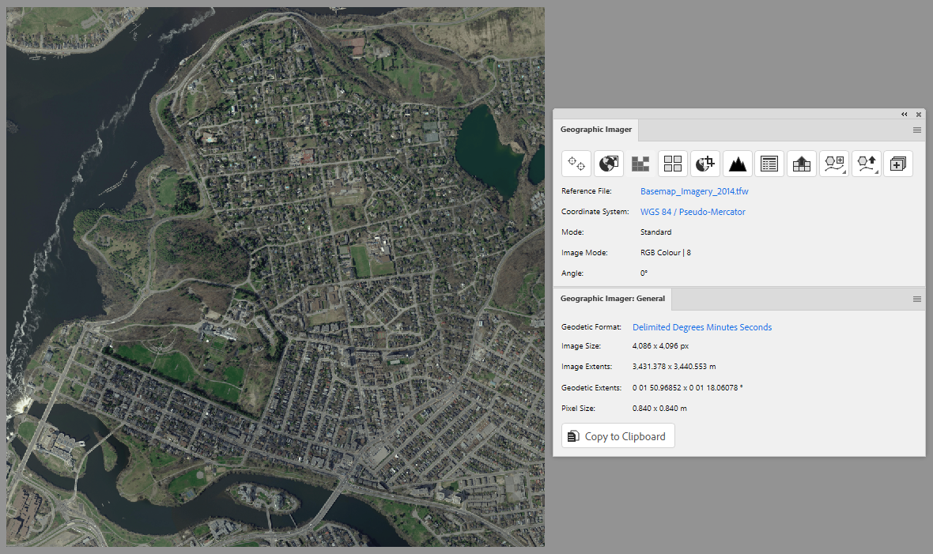Open the Terrain Shader mountain icon
The image size is (933, 554).
[737, 164]
